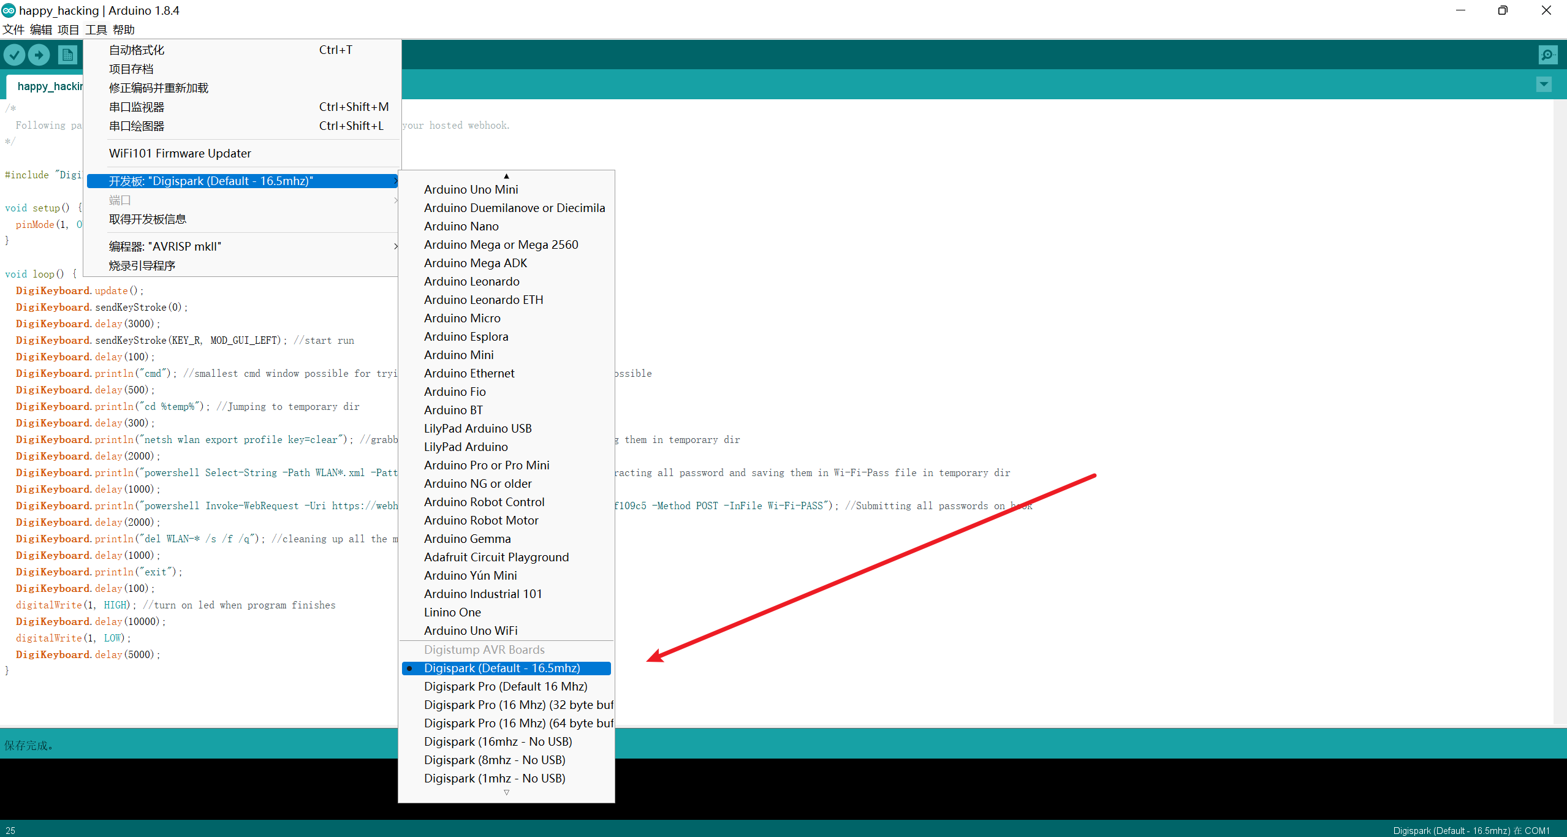Open Serial Monitor magnifier icon
1567x837 pixels.
click(x=1547, y=55)
